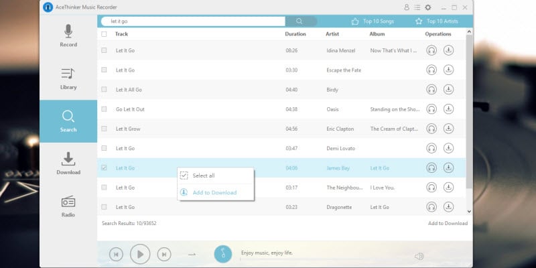Download Dragonette's Let It Go
The width and height of the screenshot is (536, 268).
(448, 207)
